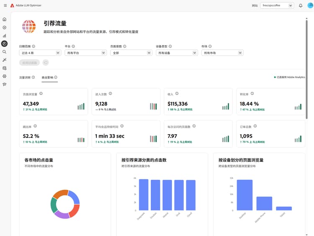Click the info icon on 跳出率 card
The image size is (314, 236).
point(35,126)
